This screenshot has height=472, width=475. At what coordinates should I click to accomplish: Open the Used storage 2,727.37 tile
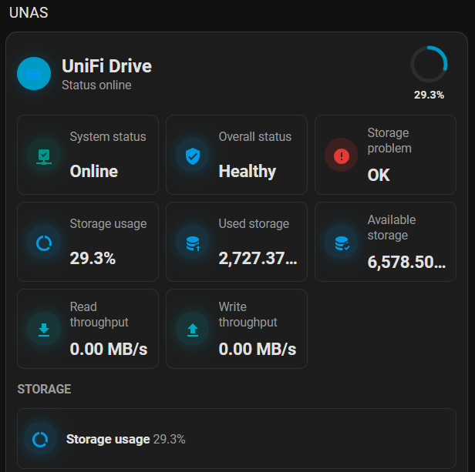coord(237,242)
